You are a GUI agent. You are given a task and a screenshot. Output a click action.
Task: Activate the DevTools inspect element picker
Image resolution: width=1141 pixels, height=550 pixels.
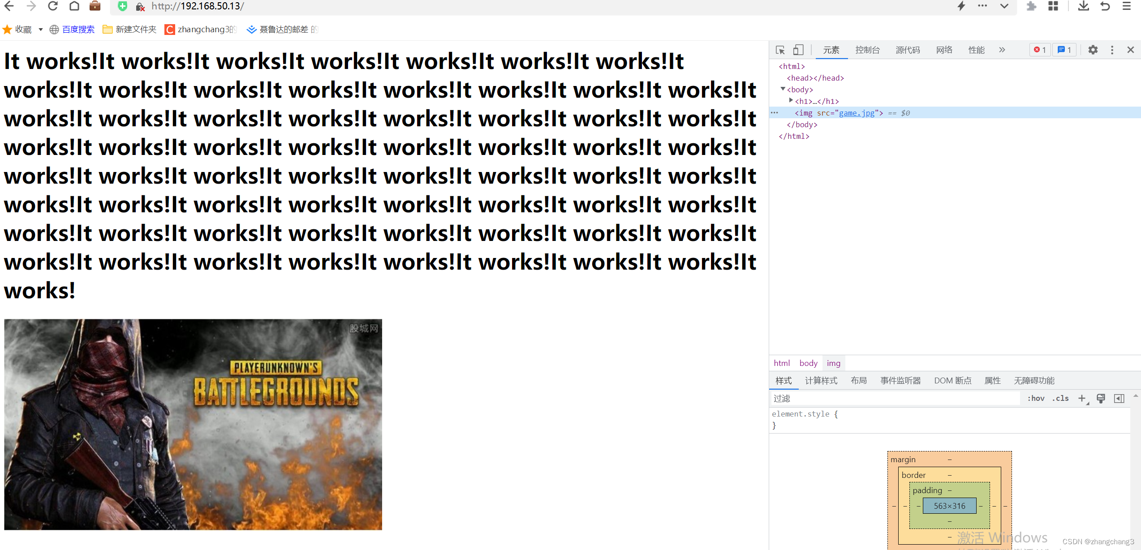(x=780, y=50)
